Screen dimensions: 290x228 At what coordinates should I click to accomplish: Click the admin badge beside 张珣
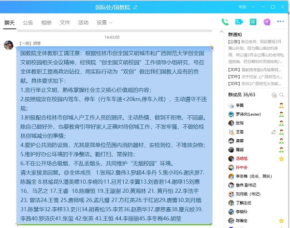[x=281, y=123]
